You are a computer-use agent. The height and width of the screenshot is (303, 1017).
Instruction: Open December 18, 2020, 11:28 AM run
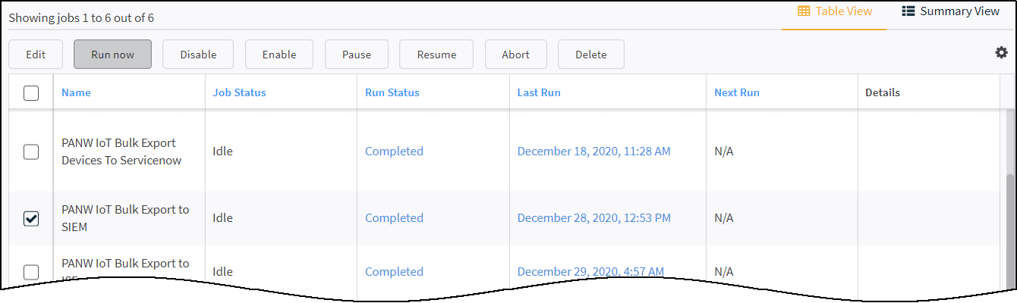coord(594,151)
